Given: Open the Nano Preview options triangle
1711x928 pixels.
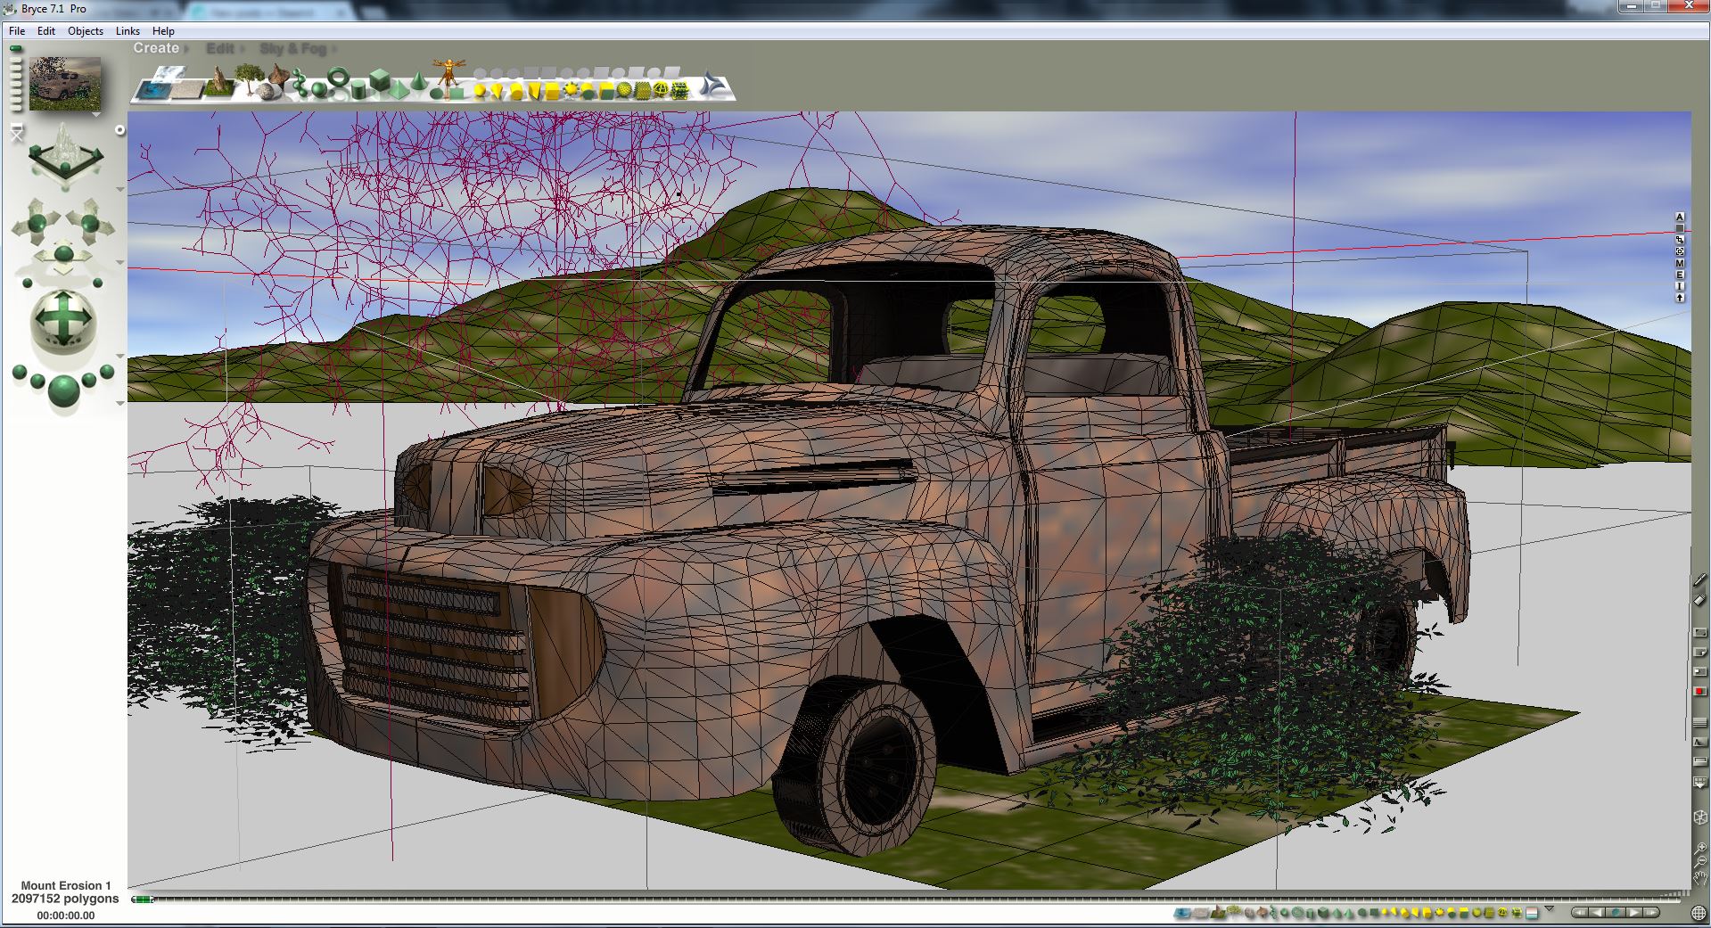Looking at the screenshot, I should [96, 114].
